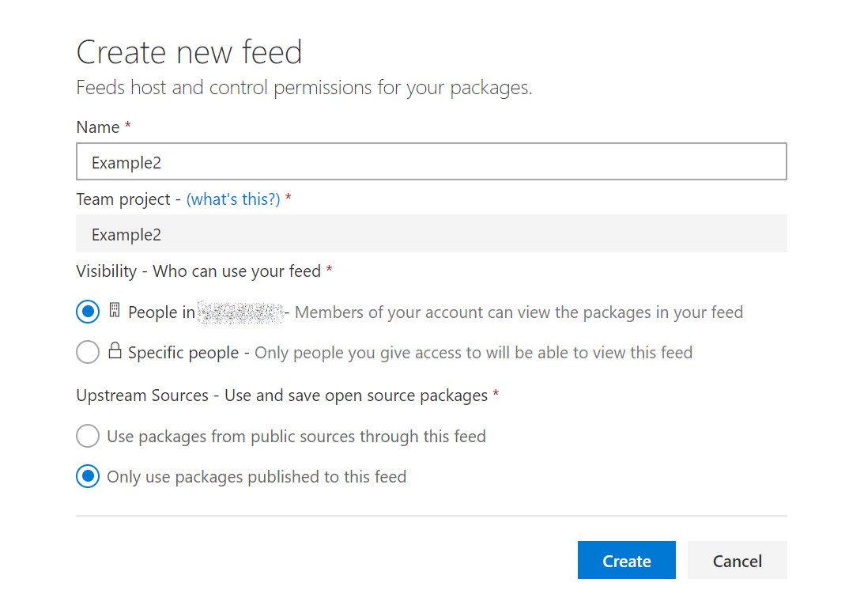The width and height of the screenshot is (864, 613).
Task: Select the "Specific people" visibility radio button
Action: coord(88,352)
